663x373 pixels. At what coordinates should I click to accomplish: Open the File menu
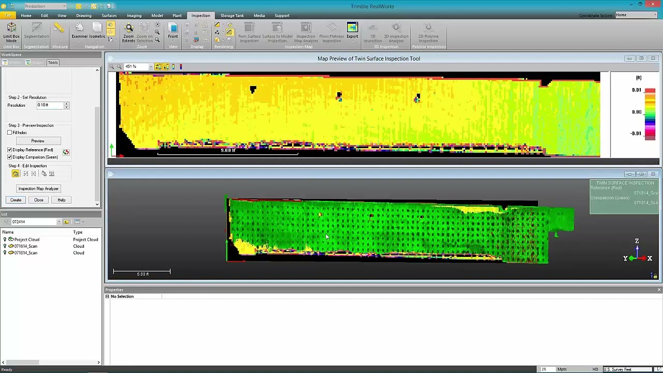[8, 16]
